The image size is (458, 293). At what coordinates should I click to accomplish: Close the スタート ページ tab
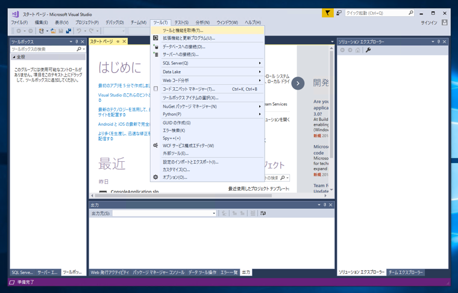pos(124,42)
